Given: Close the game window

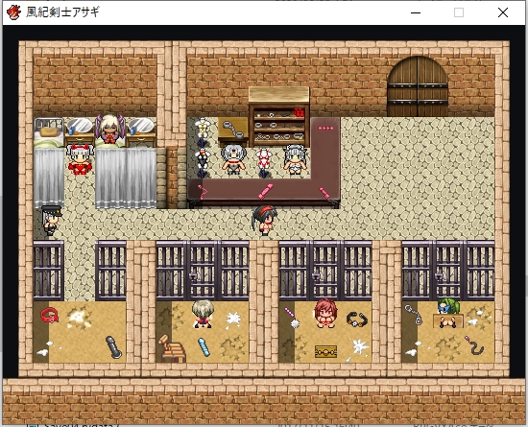Looking at the screenshot, I should [503, 12].
